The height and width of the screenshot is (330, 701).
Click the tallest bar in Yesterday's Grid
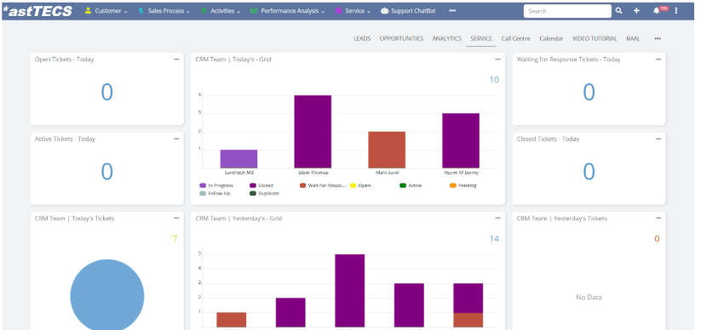coord(349,291)
